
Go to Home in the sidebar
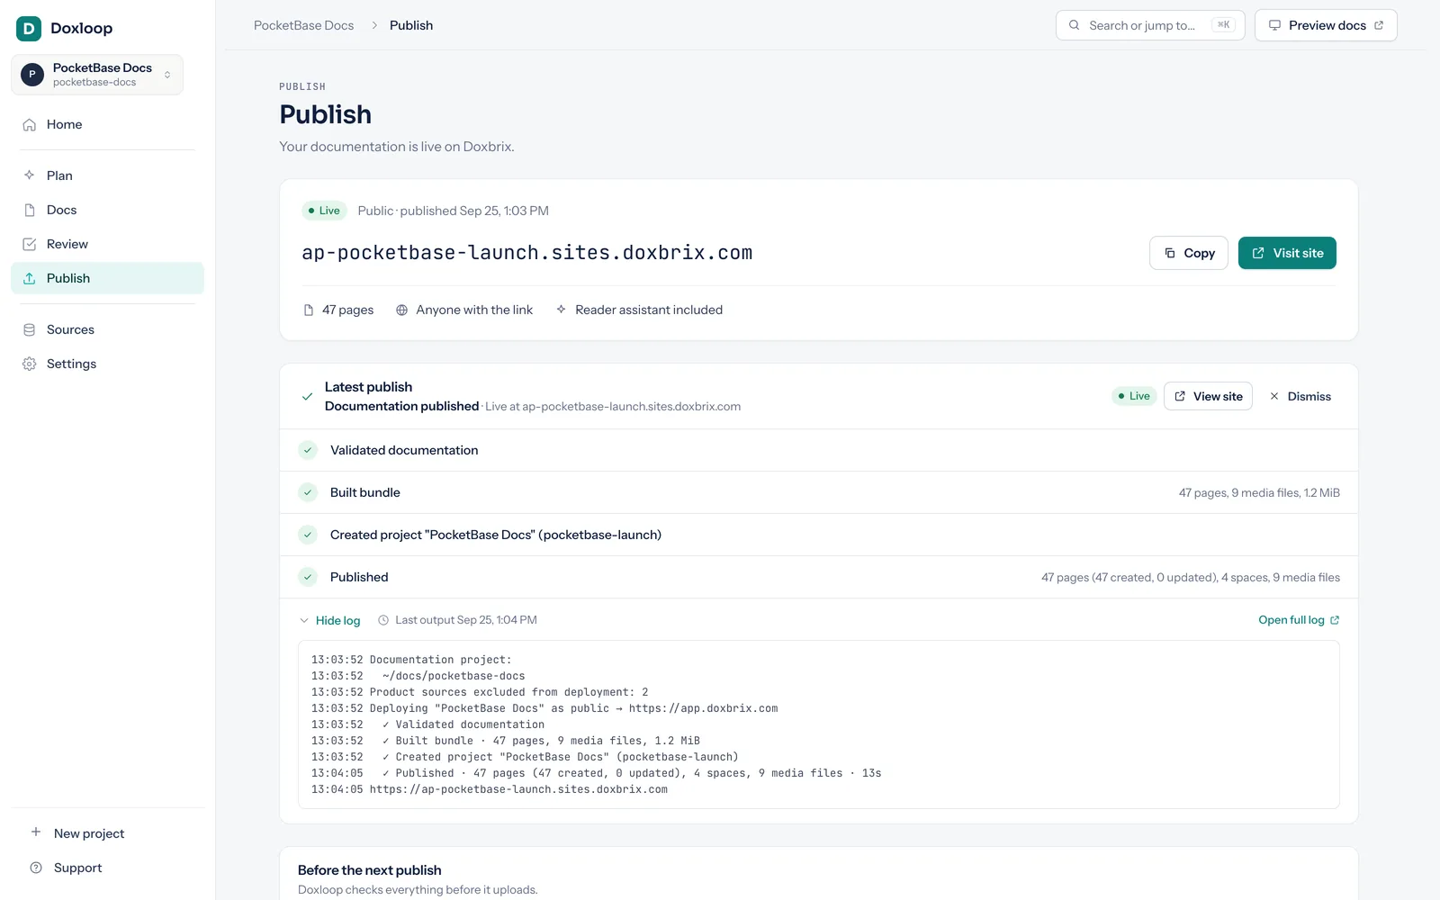(x=107, y=124)
